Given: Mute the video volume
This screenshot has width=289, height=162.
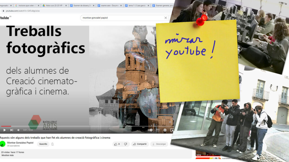Looking at the screenshot, I should click(19, 130).
